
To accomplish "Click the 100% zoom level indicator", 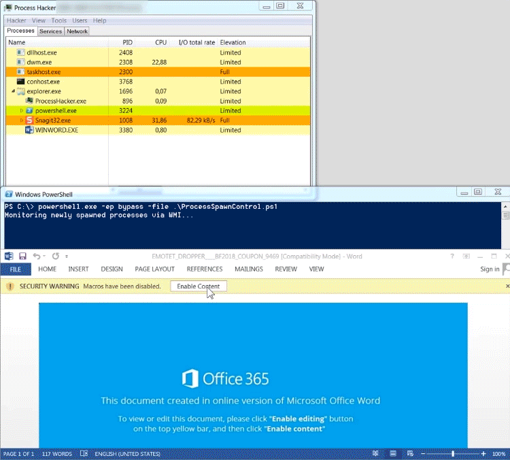I will 498,454.
